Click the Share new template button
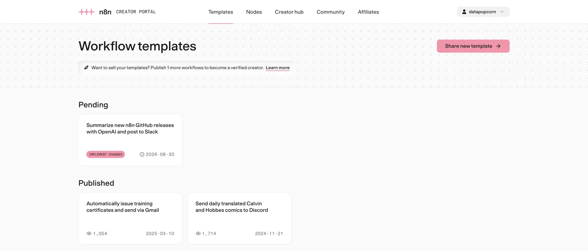The image size is (588, 251). [473, 46]
